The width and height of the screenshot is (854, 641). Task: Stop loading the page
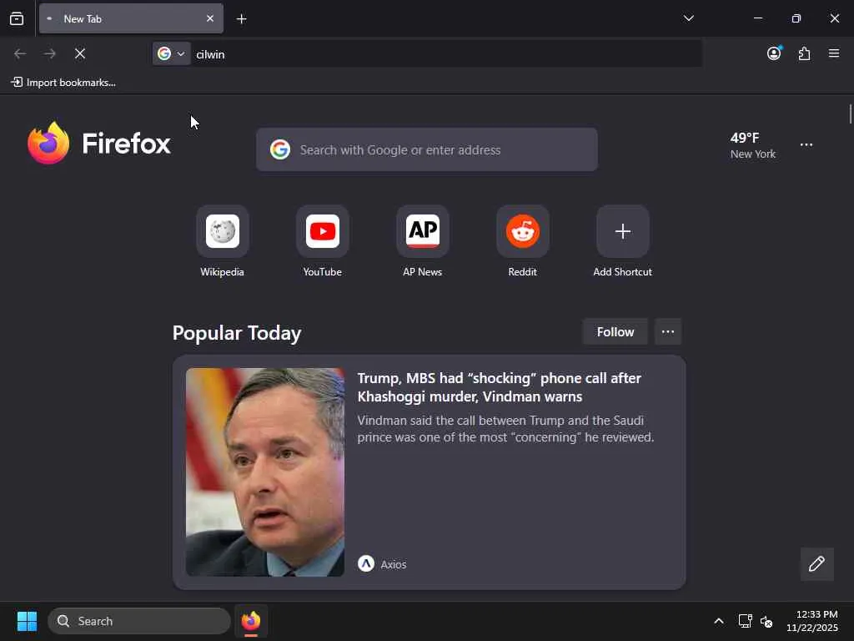coord(80,53)
